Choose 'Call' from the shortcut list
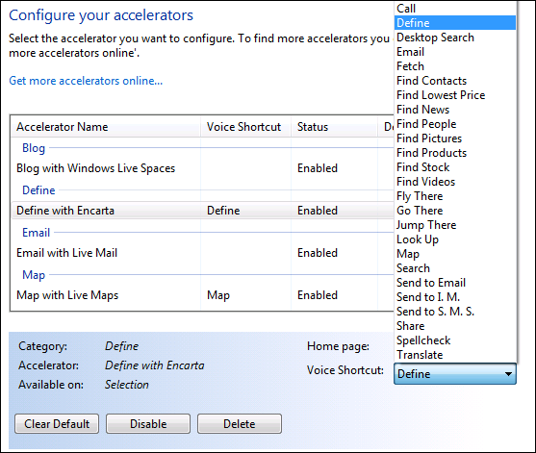 pyautogui.click(x=455, y=9)
